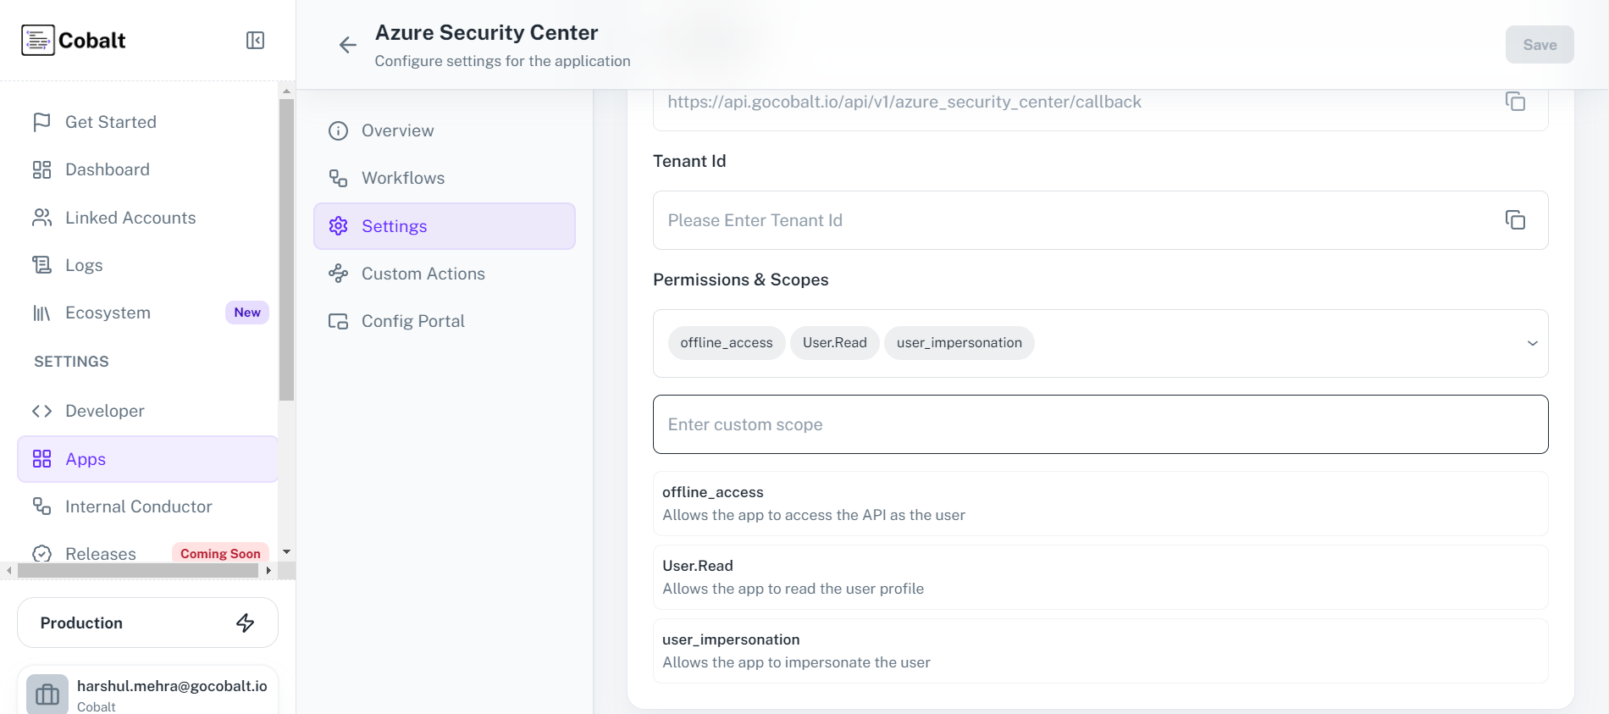Select the user_impersonation scope chip

(x=959, y=343)
